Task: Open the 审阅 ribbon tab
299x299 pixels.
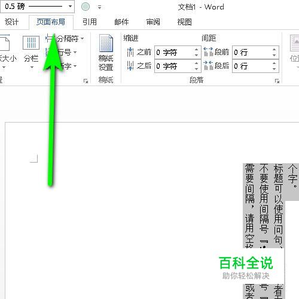Action: (153, 22)
